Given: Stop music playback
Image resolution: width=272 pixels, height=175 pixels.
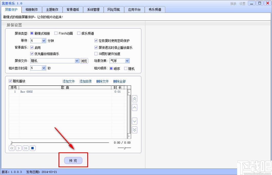Looking at the screenshot, I should coord(32,148).
